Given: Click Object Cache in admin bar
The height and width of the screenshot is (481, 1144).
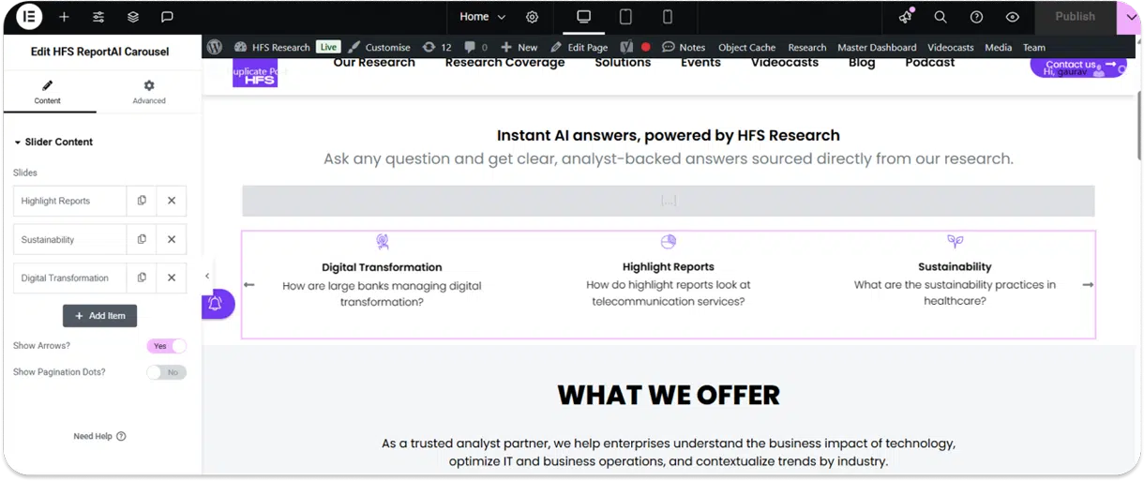Looking at the screenshot, I should coord(747,47).
